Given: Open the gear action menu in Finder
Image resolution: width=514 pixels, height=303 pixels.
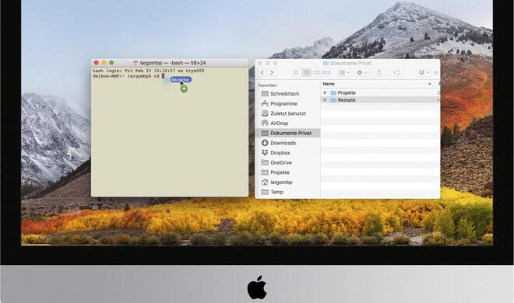Looking at the screenshot, I should pos(362,72).
